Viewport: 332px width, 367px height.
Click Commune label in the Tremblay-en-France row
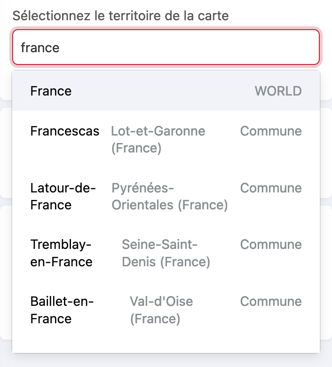(271, 244)
